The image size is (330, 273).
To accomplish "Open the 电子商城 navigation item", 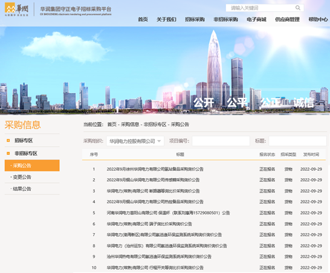I will pyautogui.click(x=256, y=19).
